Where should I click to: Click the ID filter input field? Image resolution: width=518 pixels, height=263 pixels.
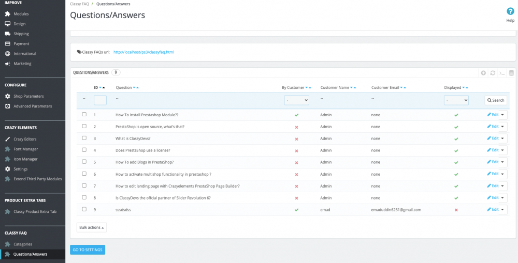click(x=100, y=100)
